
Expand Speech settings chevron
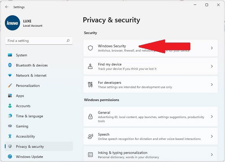click(x=212, y=136)
